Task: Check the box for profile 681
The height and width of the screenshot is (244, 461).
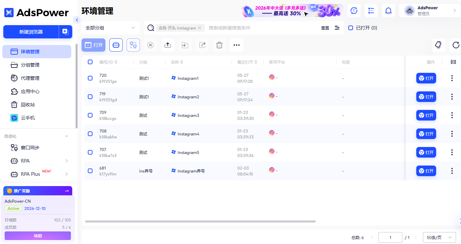Action: (90, 171)
